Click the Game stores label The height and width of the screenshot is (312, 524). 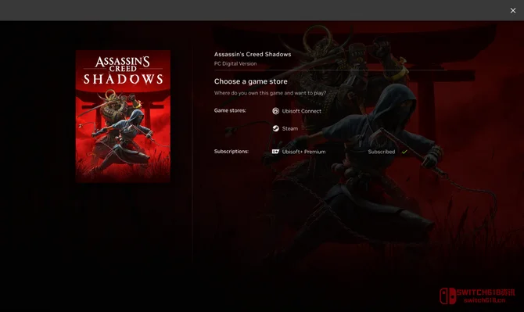pos(230,110)
